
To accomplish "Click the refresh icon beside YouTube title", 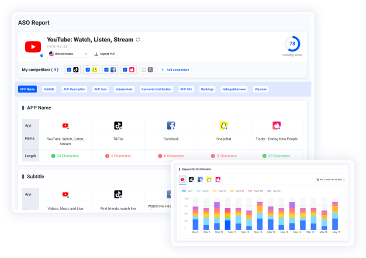I will [x=138, y=40].
